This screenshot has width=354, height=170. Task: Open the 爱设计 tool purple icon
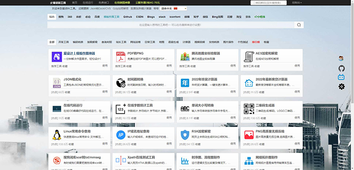(57, 57)
